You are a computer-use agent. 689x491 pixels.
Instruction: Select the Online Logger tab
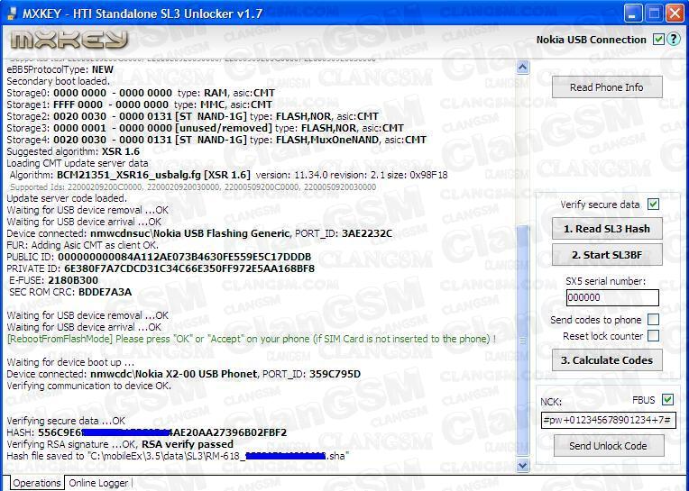tap(98, 484)
